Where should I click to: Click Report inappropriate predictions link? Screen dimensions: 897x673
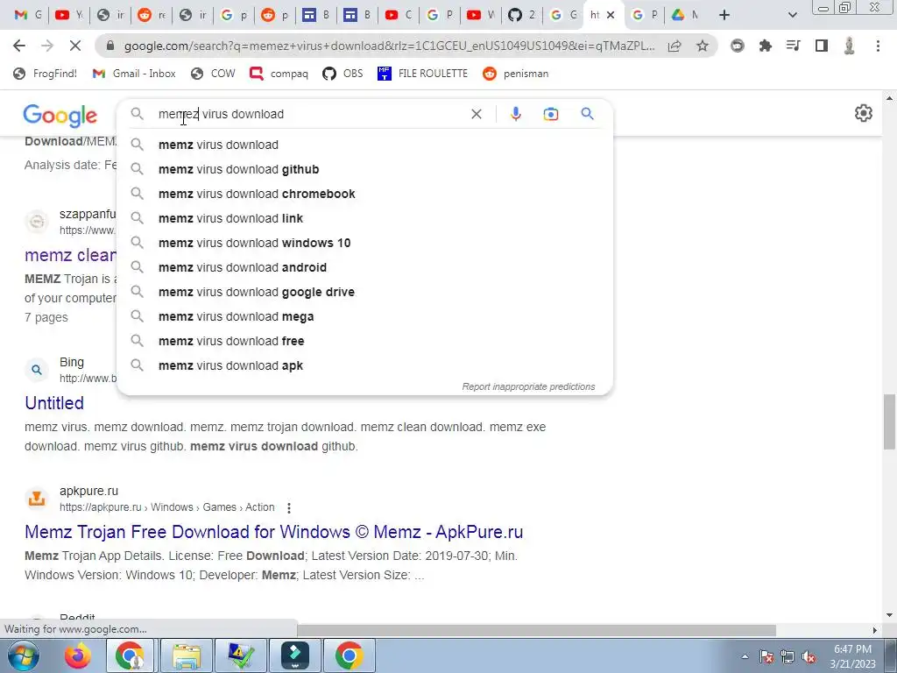coord(528,386)
